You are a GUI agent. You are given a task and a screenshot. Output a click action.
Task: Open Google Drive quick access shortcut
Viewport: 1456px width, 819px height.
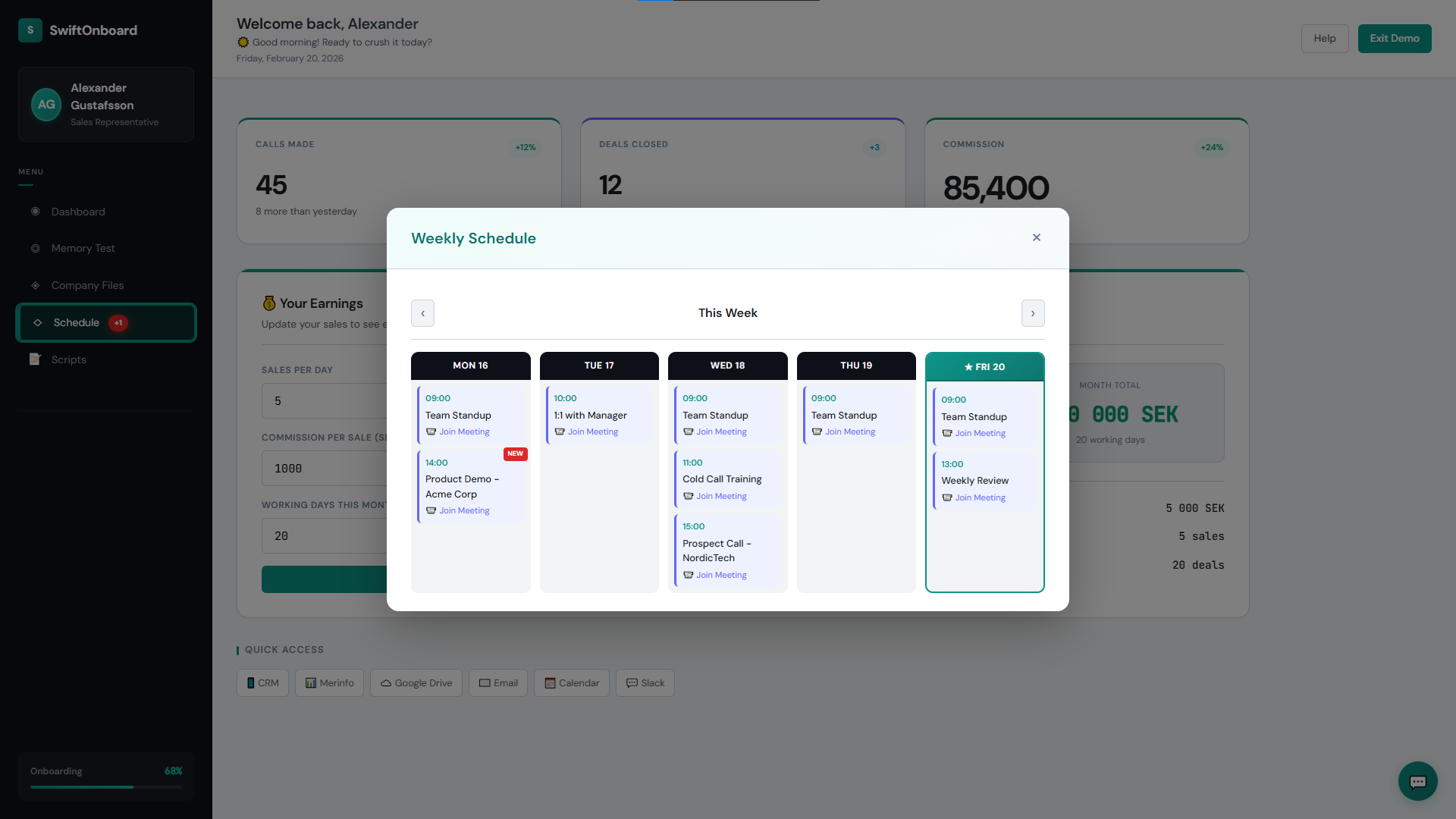pos(416,683)
